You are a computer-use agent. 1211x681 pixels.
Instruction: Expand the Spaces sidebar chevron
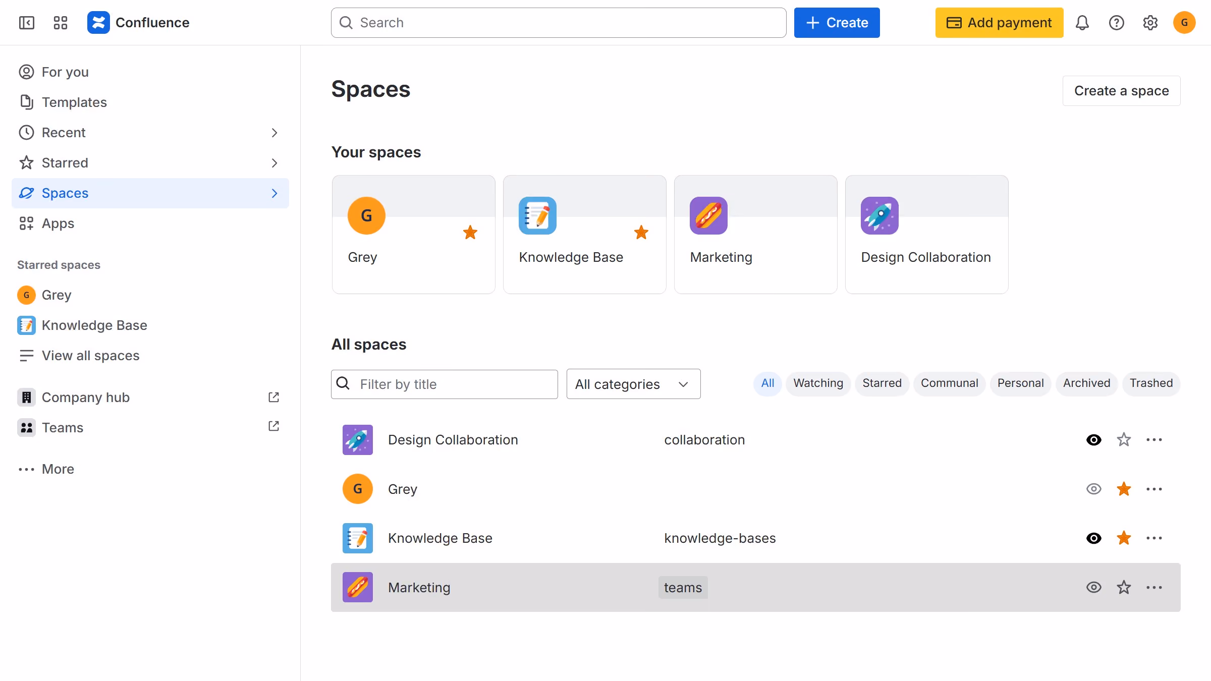tap(274, 193)
